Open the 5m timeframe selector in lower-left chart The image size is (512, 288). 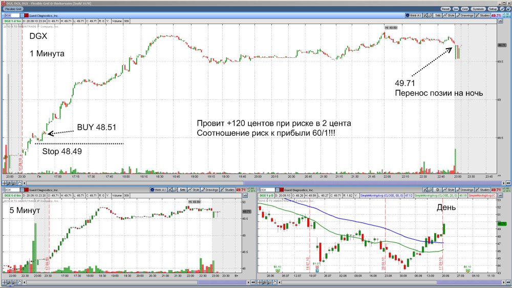(x=183, y=190)
